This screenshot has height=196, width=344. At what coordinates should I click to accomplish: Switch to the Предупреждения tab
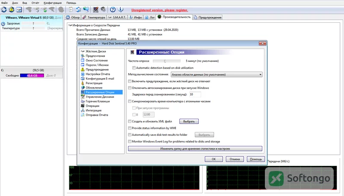pyautogui.click(x=207, y=17)
